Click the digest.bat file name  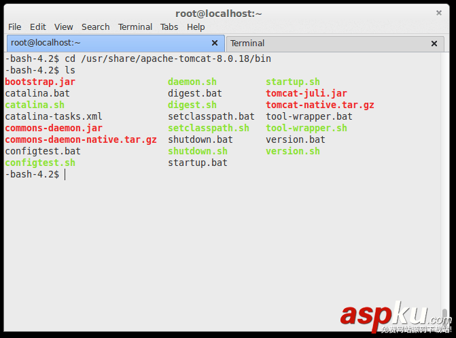(x=195, y=93)
